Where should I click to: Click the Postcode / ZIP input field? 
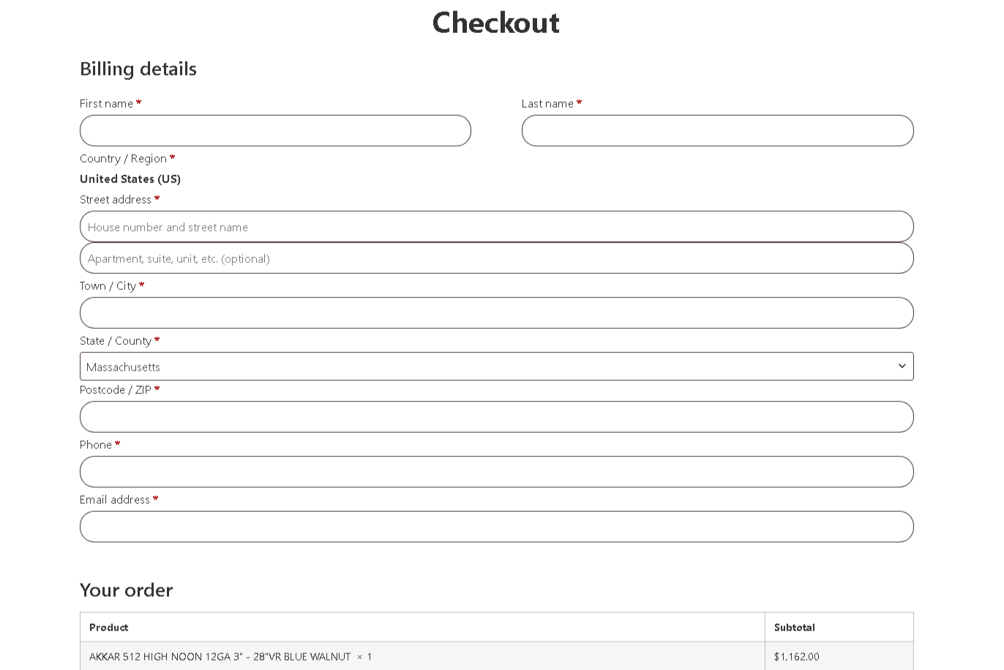pos(496,417)
